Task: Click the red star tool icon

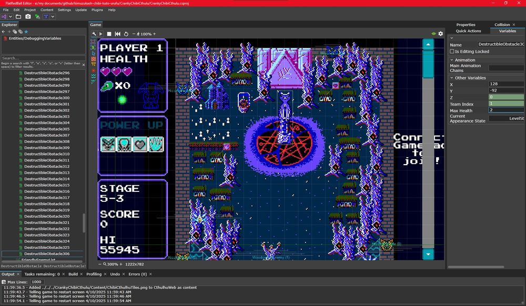Action: pyautogui.click(x=93, y=70)
